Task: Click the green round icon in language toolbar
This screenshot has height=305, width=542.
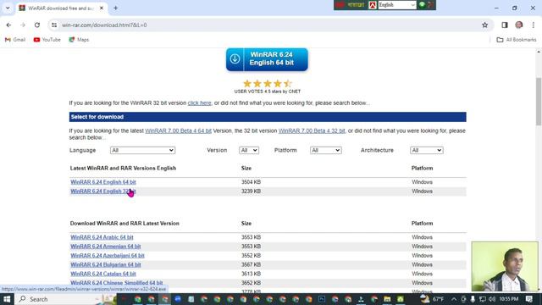Action: pos(422,5)
